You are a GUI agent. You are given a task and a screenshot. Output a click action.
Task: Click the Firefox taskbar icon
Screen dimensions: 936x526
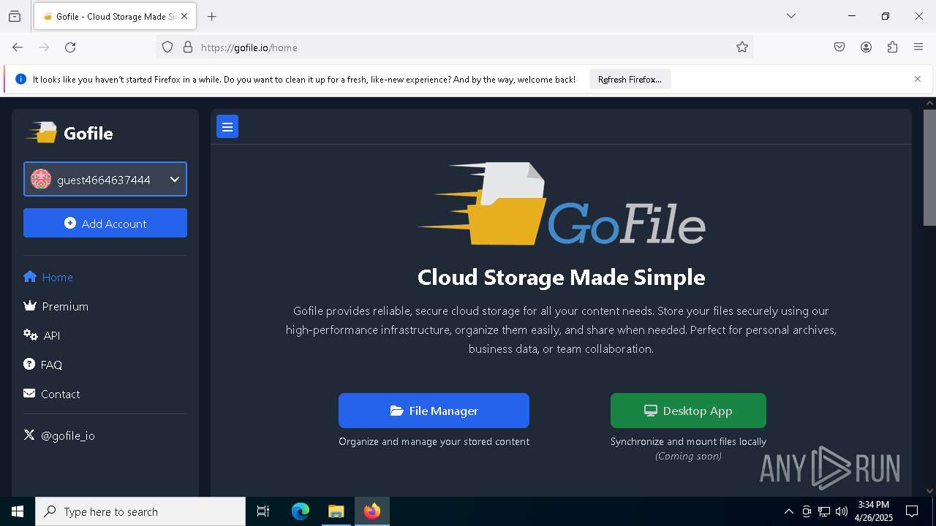click(372, 511)
